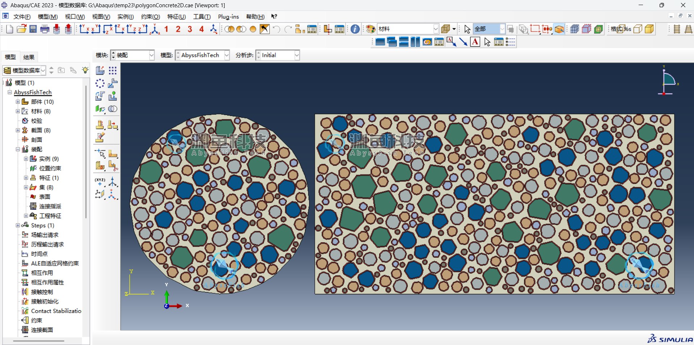694x345 pixels.
Task: Open the Query information tool
Action: click(355, 29)
